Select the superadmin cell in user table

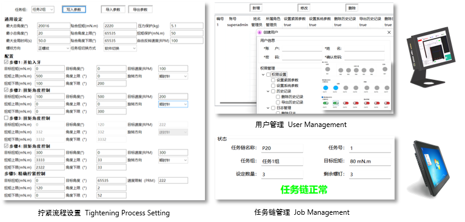(238, 25)
